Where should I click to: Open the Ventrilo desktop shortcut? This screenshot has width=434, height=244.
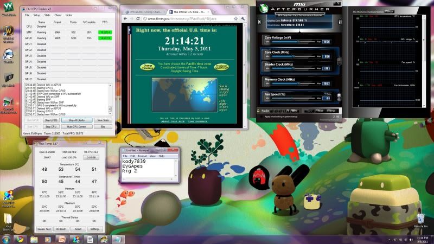(8, 54)
